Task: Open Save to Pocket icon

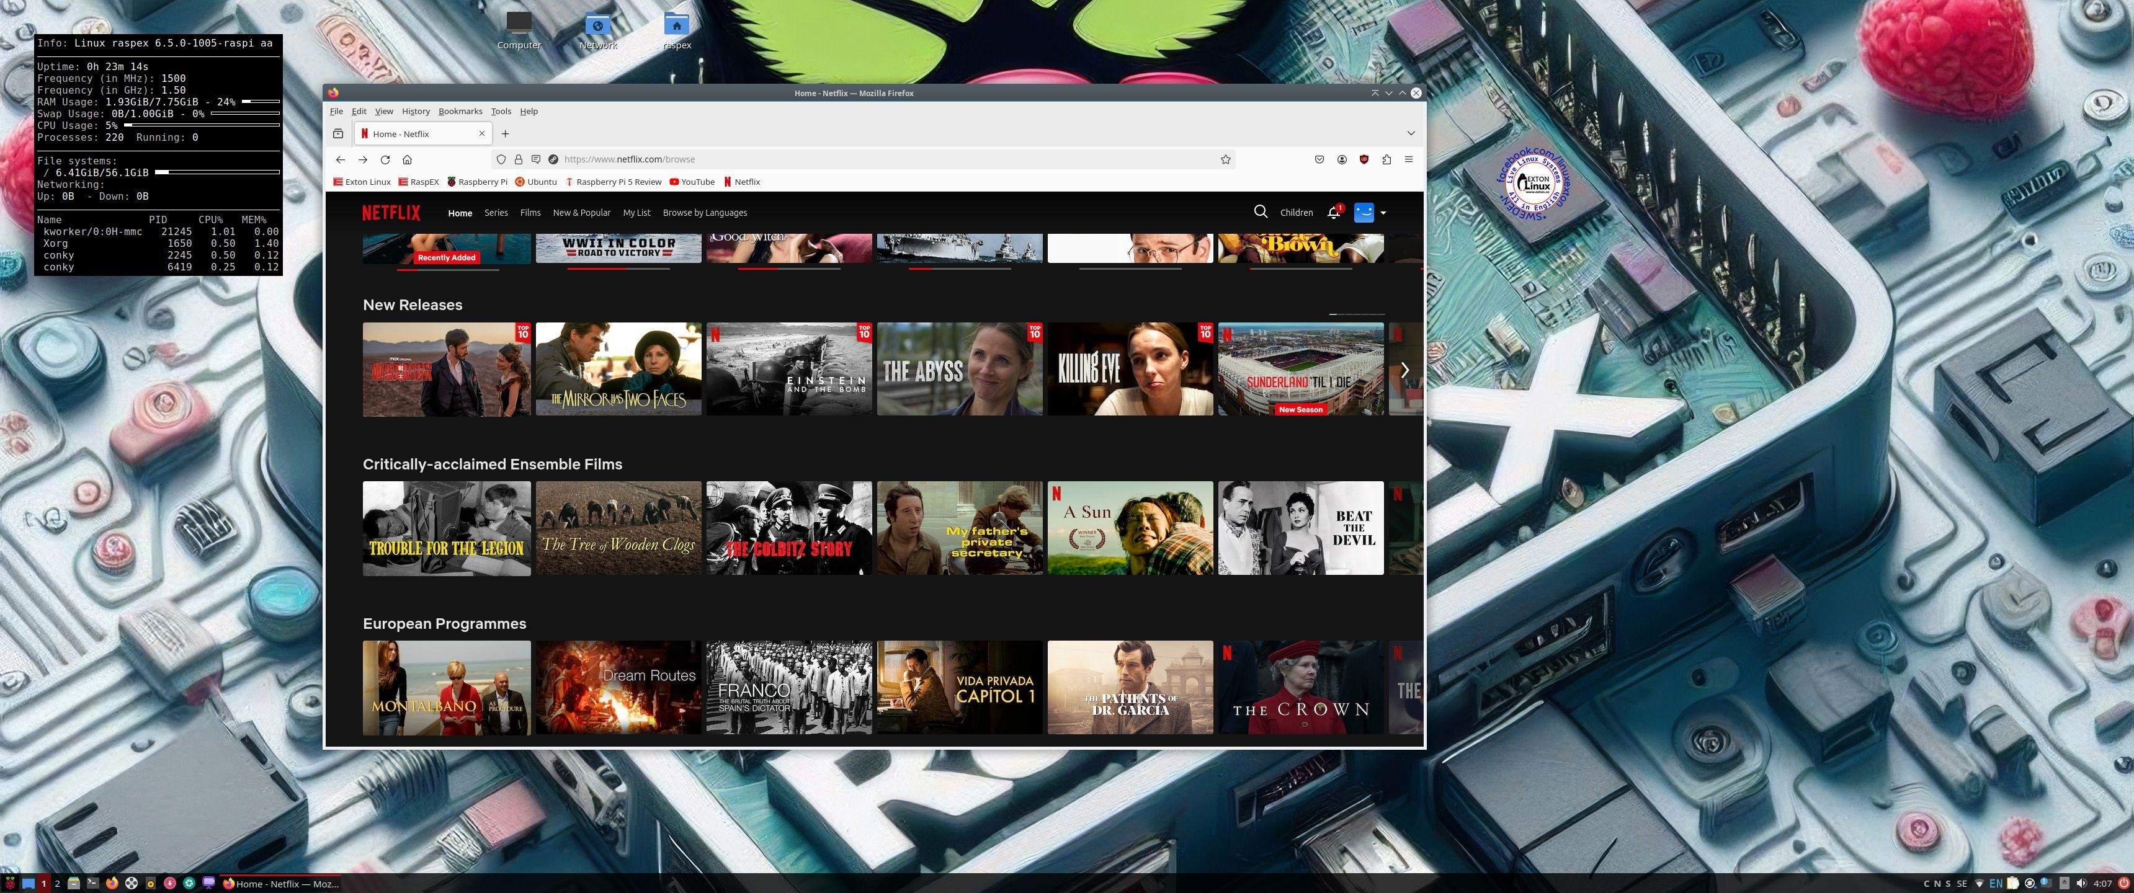Action: 1319,159
